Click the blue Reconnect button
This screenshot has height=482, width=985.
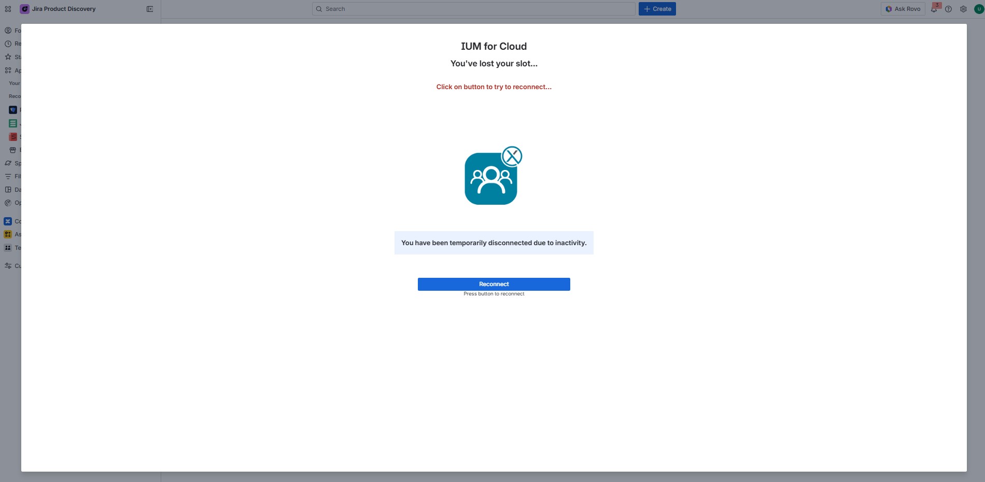494,284
